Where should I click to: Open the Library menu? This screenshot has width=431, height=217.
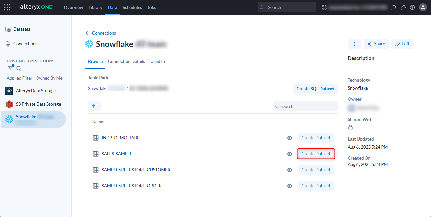pos(96,7)
